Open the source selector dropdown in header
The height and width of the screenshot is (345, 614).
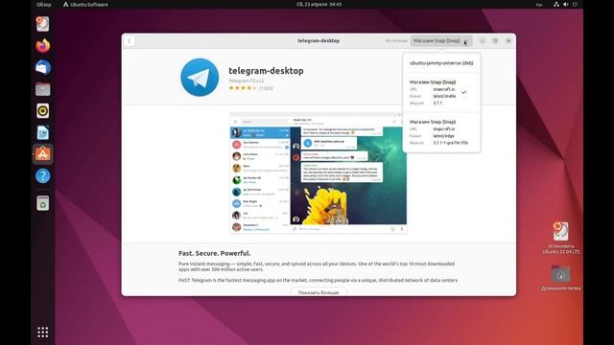pos(441,40)
